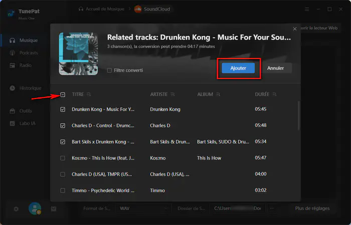Sort by the TITRE column icon
Viewport: 351px width, 225px height.
pos(89,94)
